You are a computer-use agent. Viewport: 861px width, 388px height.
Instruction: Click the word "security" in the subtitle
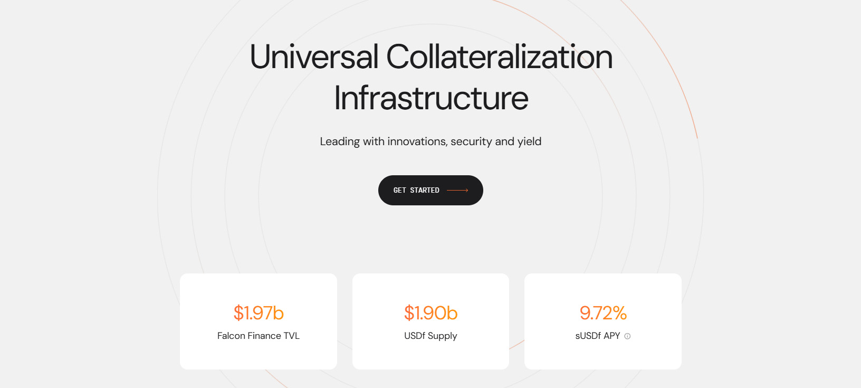click(x=471, y=141)
